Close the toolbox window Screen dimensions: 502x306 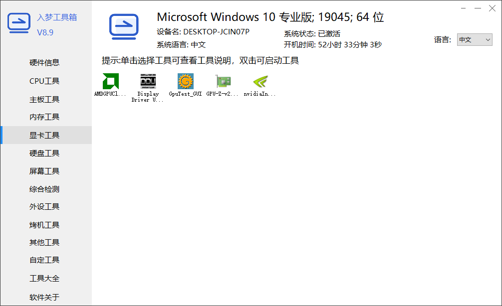point(493,8)
